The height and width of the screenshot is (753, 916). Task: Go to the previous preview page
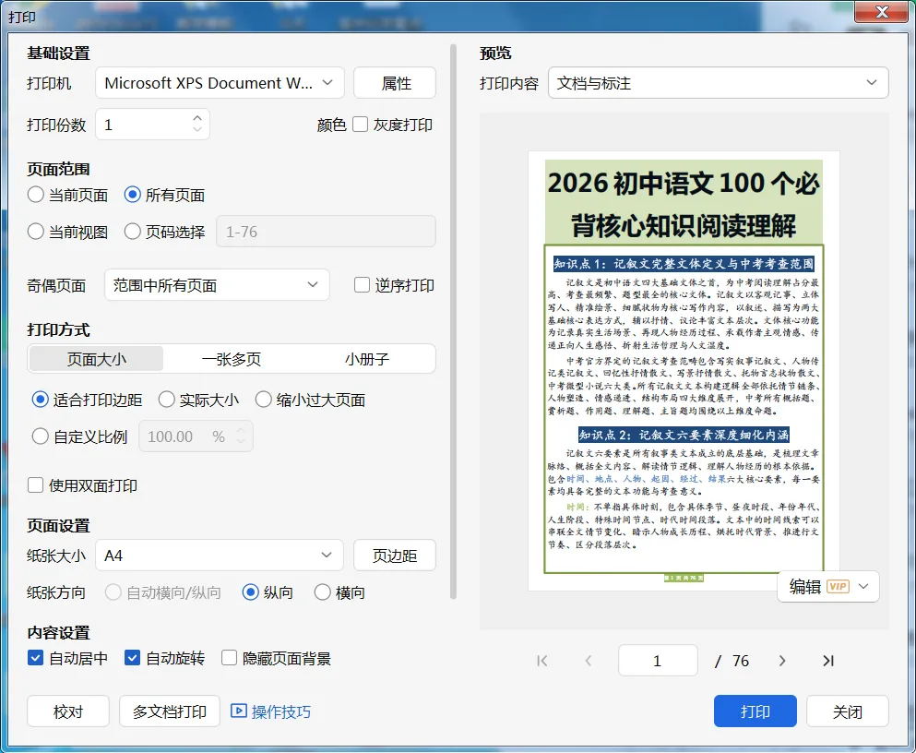589,661
